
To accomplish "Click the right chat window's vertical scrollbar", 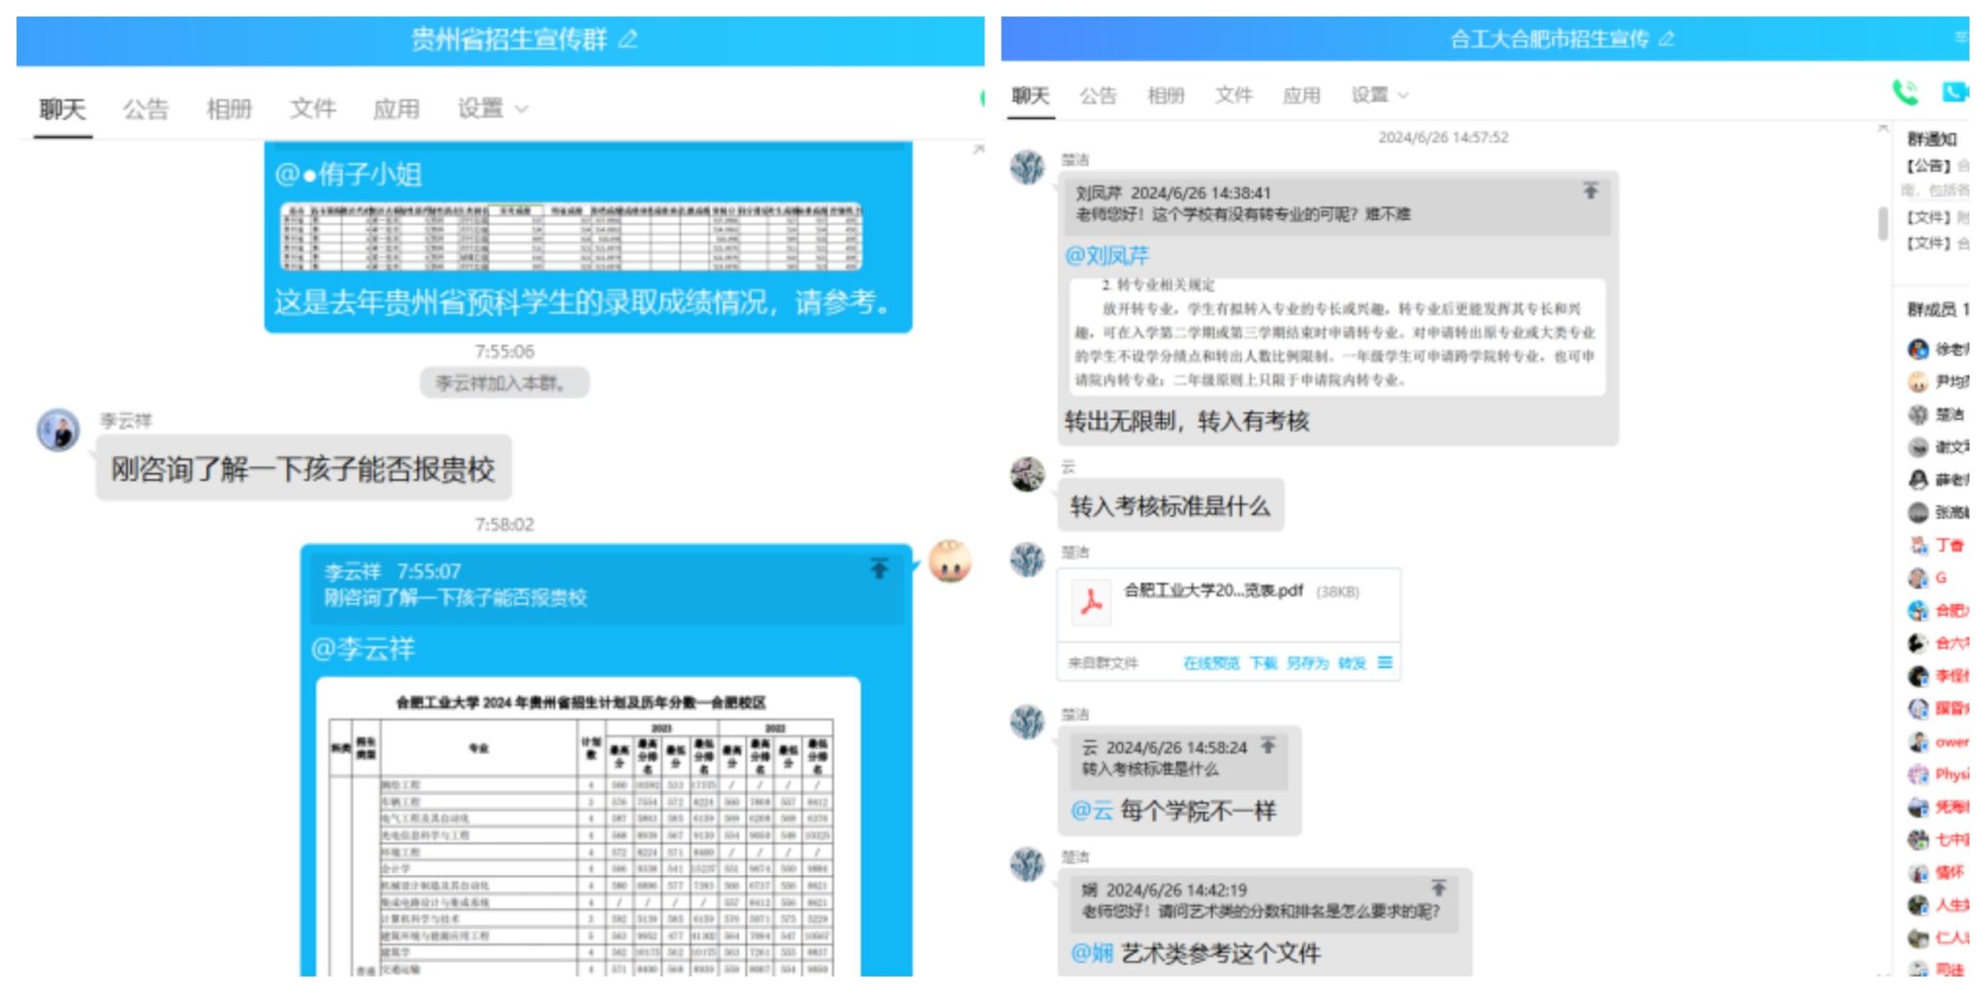I will pyautogui.click(x=1882, y=223).
